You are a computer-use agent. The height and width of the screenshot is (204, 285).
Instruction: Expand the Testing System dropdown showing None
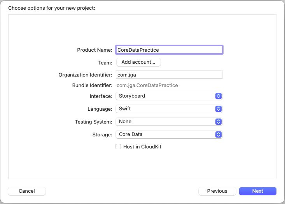165,122
